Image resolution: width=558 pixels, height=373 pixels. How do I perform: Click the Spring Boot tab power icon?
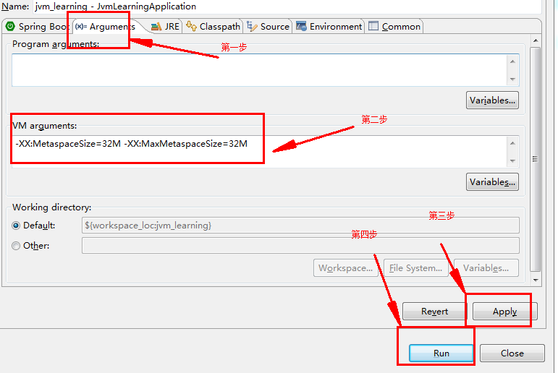10,26
